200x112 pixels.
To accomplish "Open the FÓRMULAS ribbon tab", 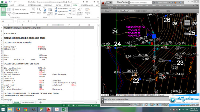I will click(x=48, y=5).
